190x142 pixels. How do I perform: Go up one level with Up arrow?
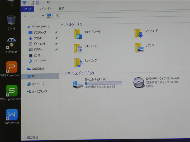(43, 16)
